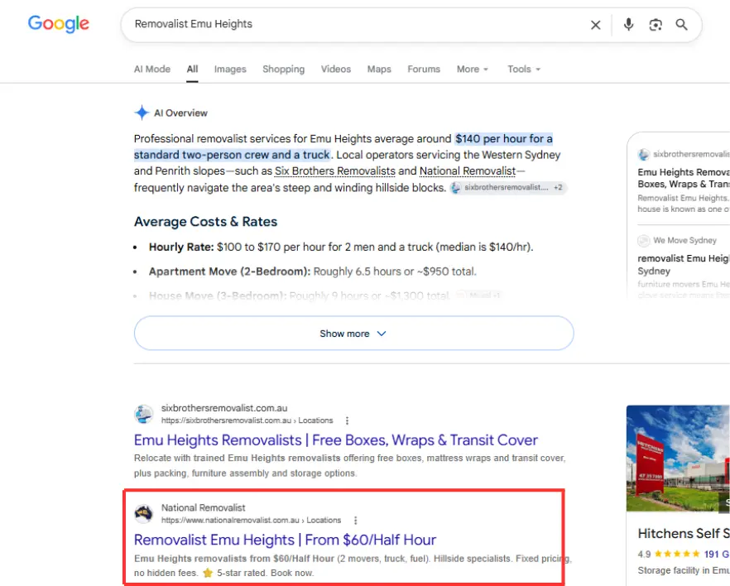This screenshot has width=730, height=586.
Task: Switch to the Images tab
Action: (230, 69)
